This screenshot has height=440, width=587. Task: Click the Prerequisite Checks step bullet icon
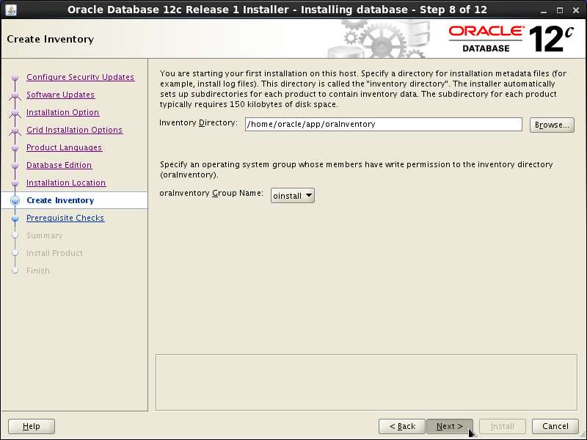click(15, 218)
